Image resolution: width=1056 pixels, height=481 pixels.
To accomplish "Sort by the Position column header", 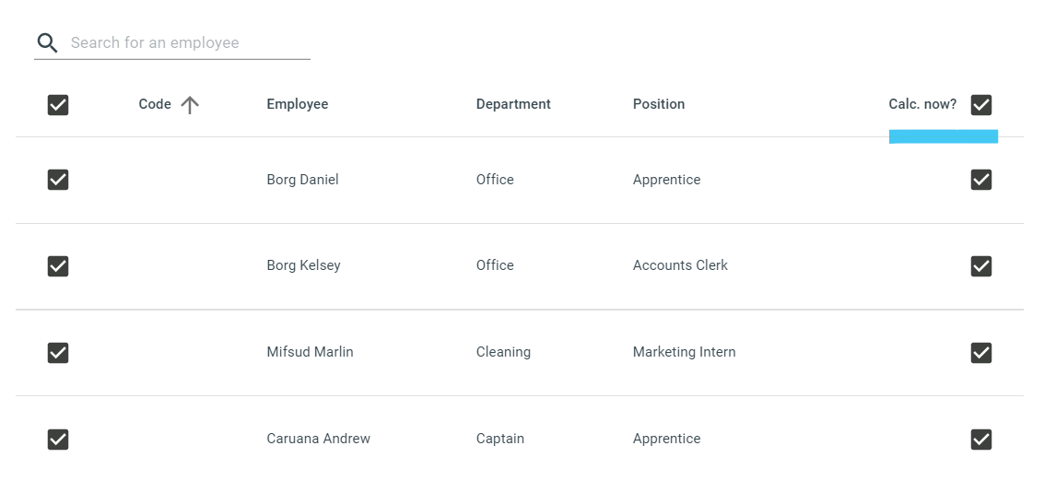I will [659, 104].
